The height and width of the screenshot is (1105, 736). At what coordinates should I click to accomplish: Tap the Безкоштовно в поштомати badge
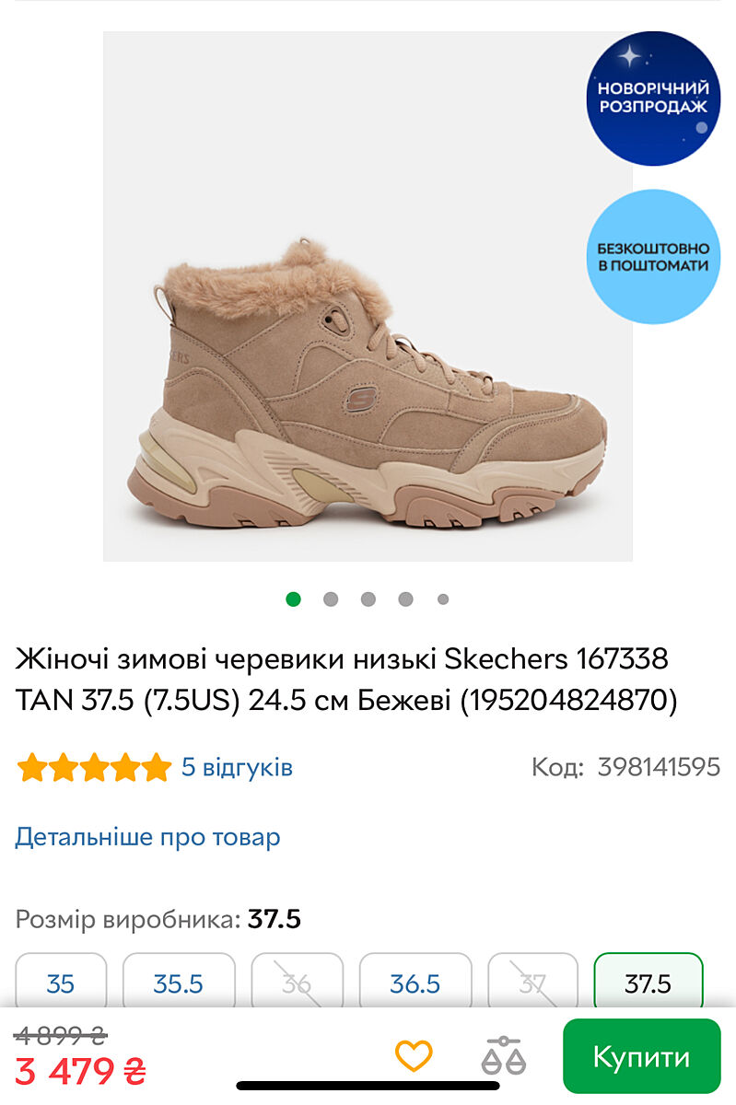coord(653,257)
